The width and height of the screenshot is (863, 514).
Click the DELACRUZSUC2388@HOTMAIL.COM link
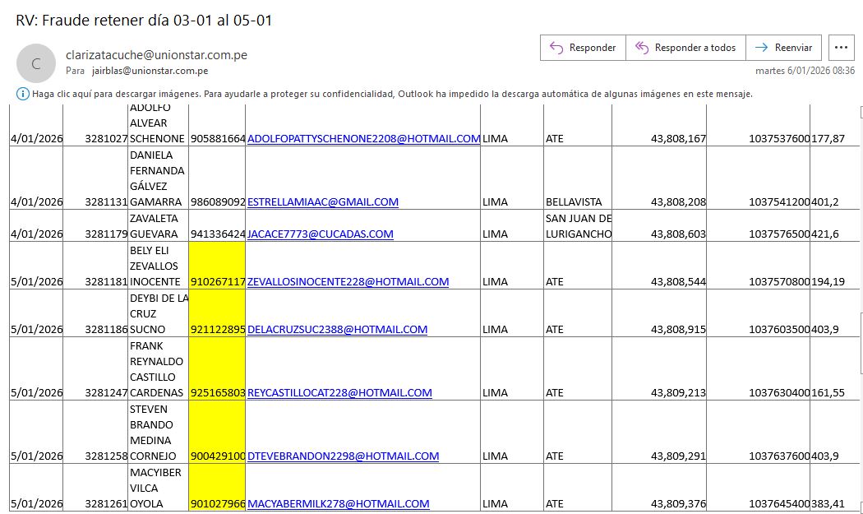[337, 329]
